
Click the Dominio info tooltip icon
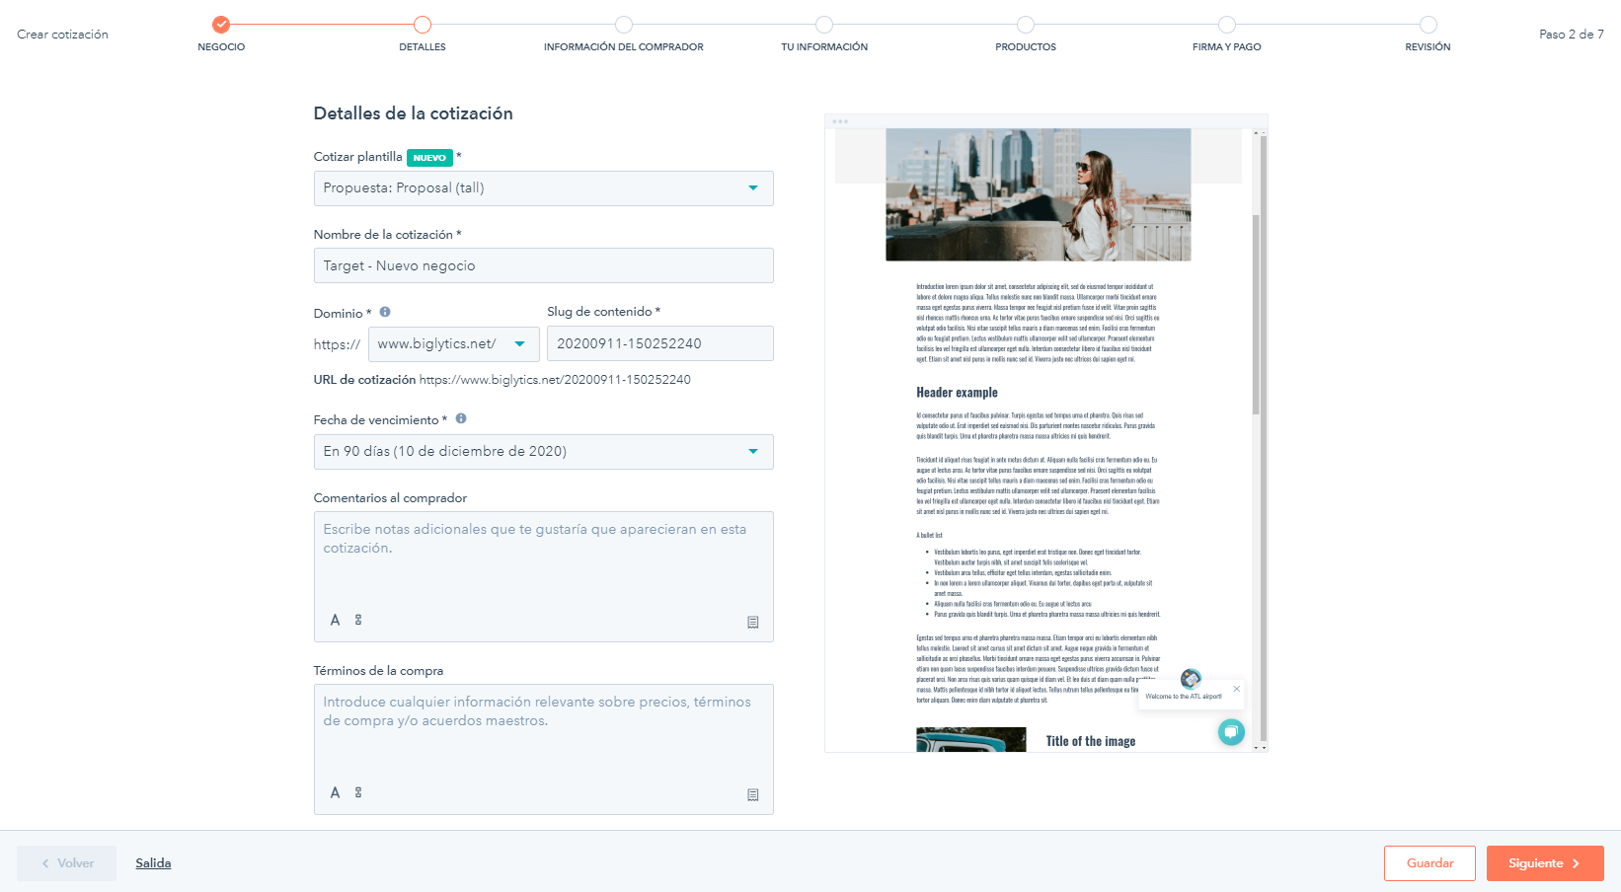point(385,312)
